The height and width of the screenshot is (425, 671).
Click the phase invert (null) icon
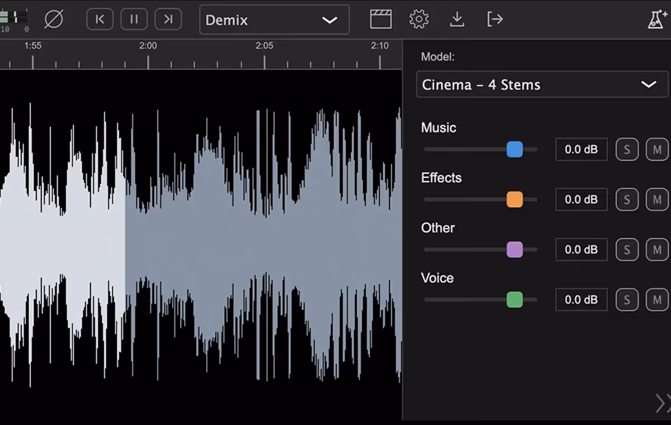pyautogui.click(x=53, y=19)
